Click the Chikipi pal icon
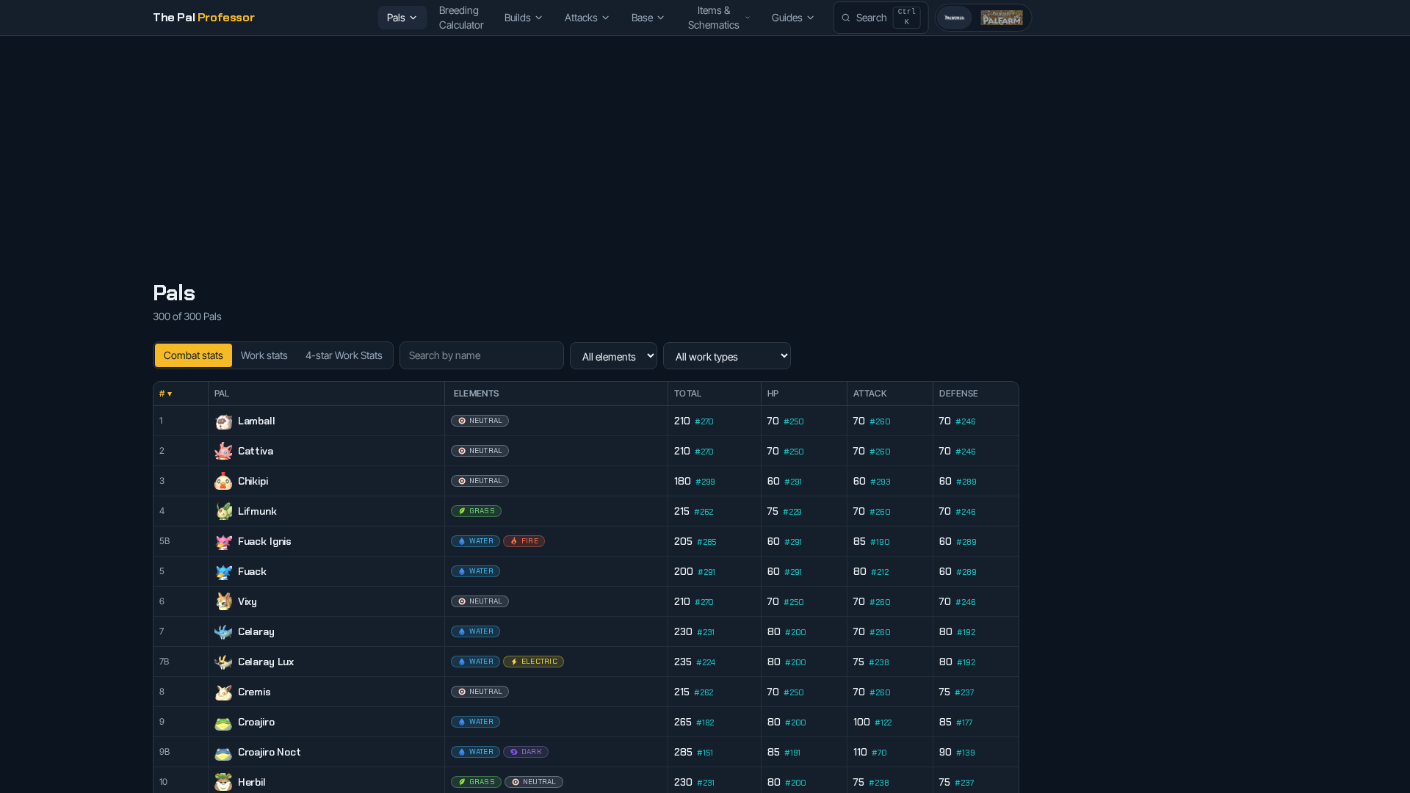 (223, 482)
